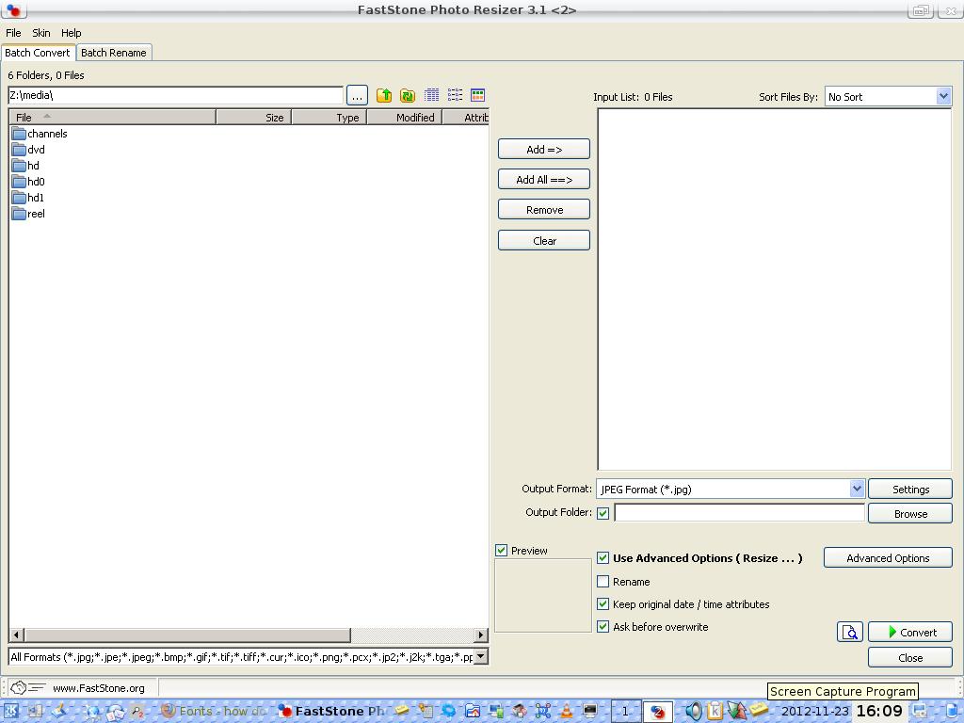Click the Add => button
964x723 pixels.
(544, 150)
